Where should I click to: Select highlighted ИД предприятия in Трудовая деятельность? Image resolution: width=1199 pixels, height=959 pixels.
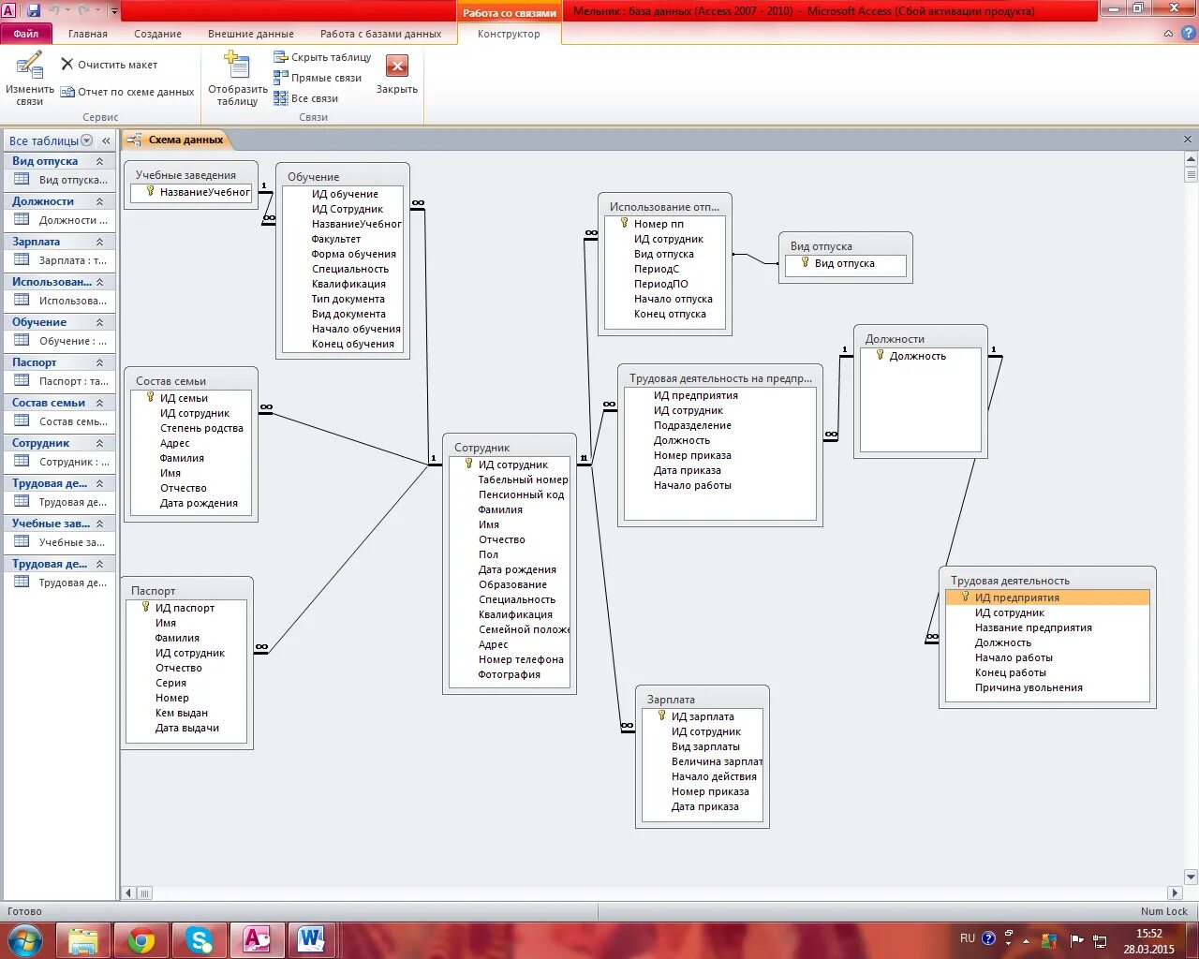click(1047, 598)
